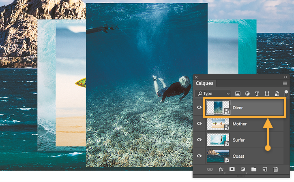Hide the Coast layer
Image resolution: width=294 pixels, height=182 pixels.
(x=199, y=156)
